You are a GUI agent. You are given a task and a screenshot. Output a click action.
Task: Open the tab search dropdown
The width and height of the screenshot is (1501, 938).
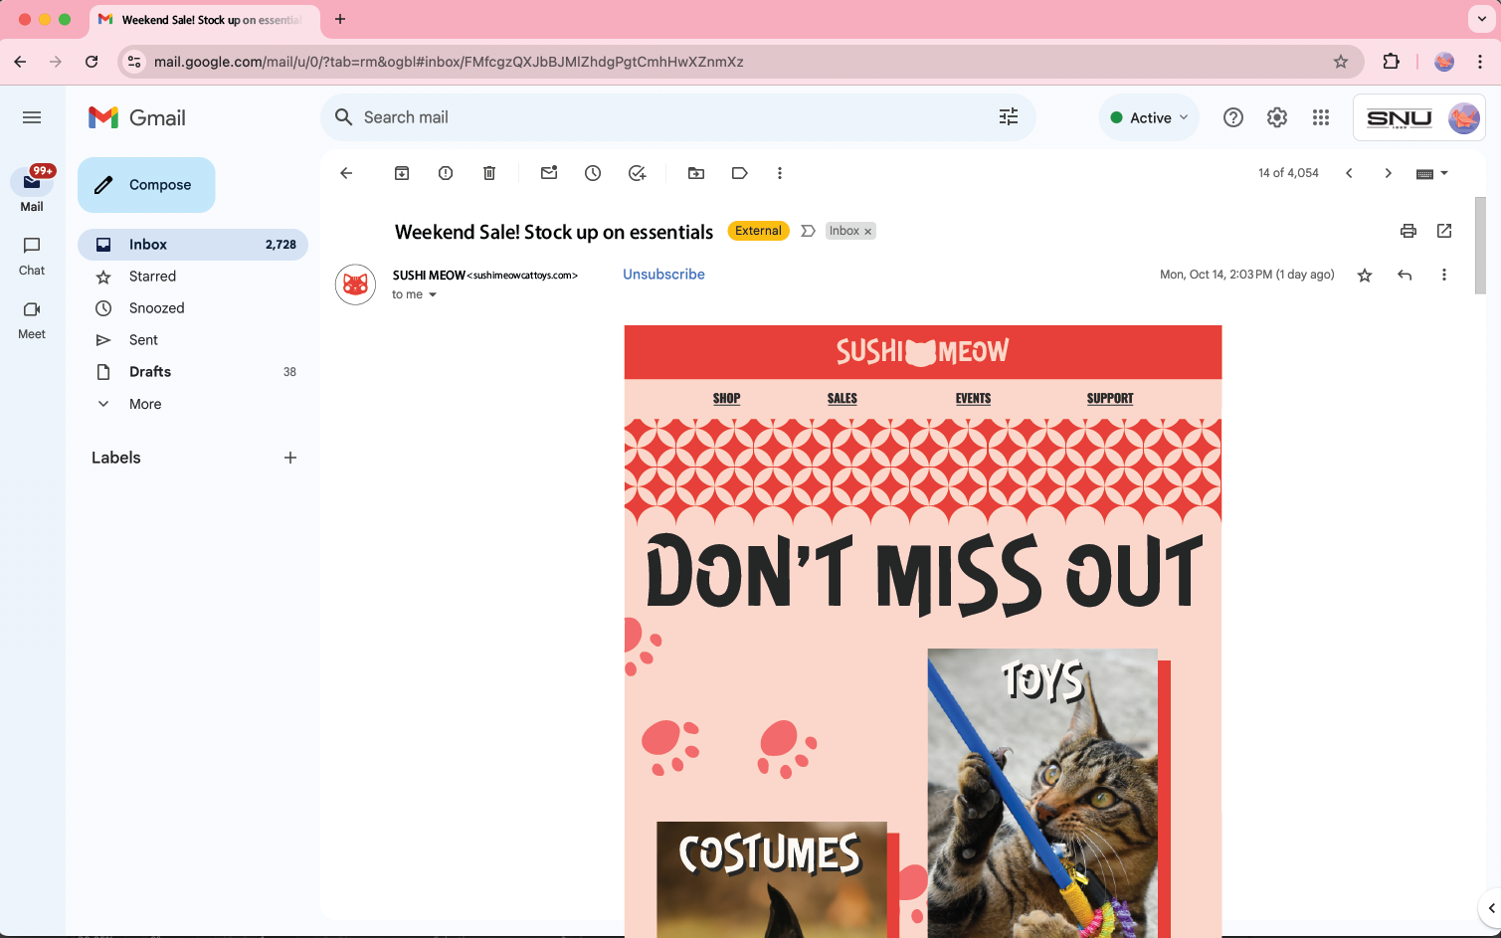tap(1481, 19)
